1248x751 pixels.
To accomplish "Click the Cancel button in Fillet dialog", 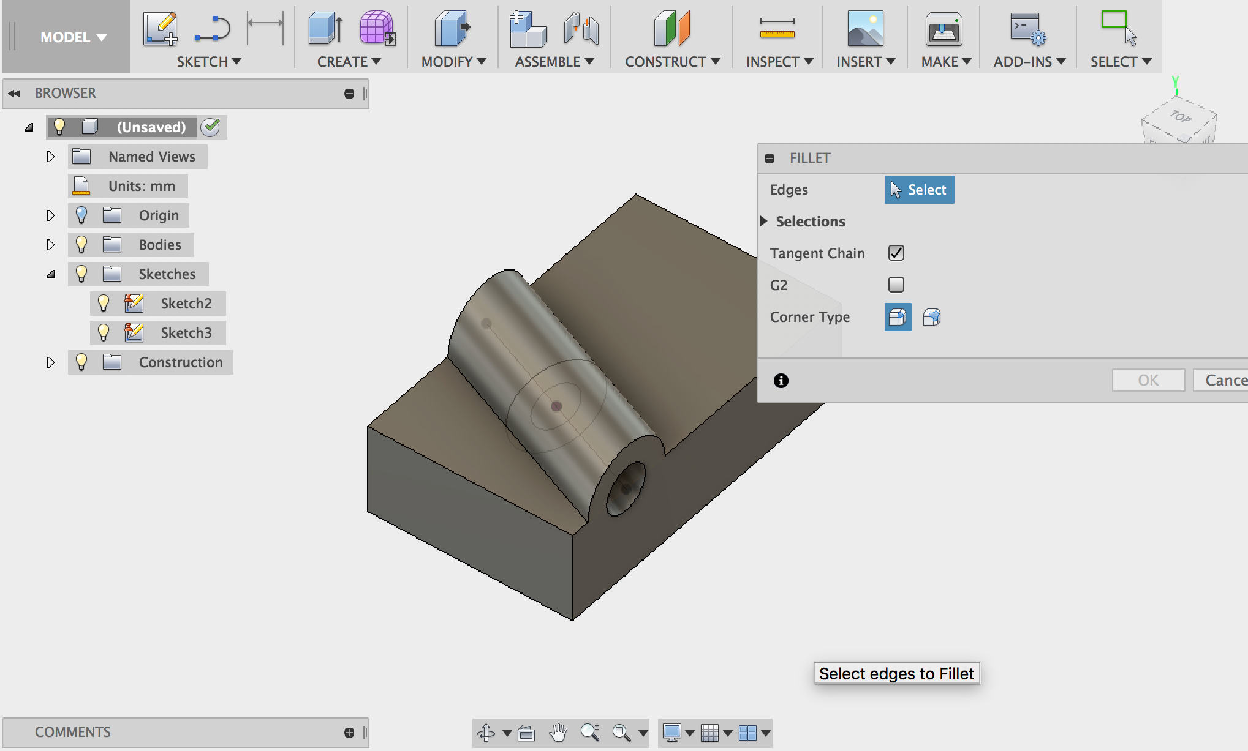I will coord(1220,380).
